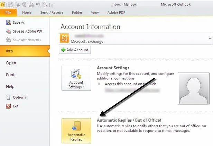Viewport: 213px width, 146px height.
Task: Click the Save As icon
Action: 8,22
